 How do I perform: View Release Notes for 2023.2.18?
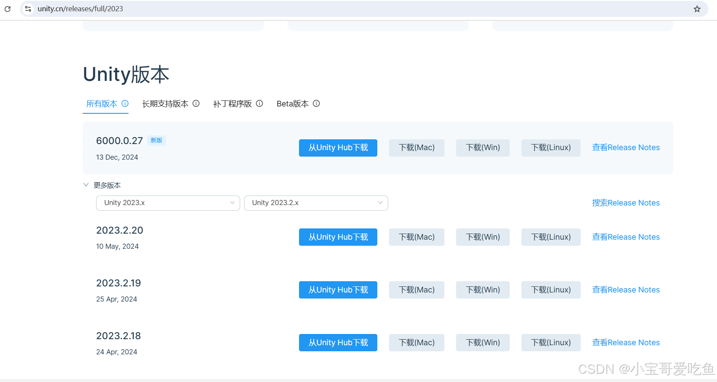coord(626,343)
